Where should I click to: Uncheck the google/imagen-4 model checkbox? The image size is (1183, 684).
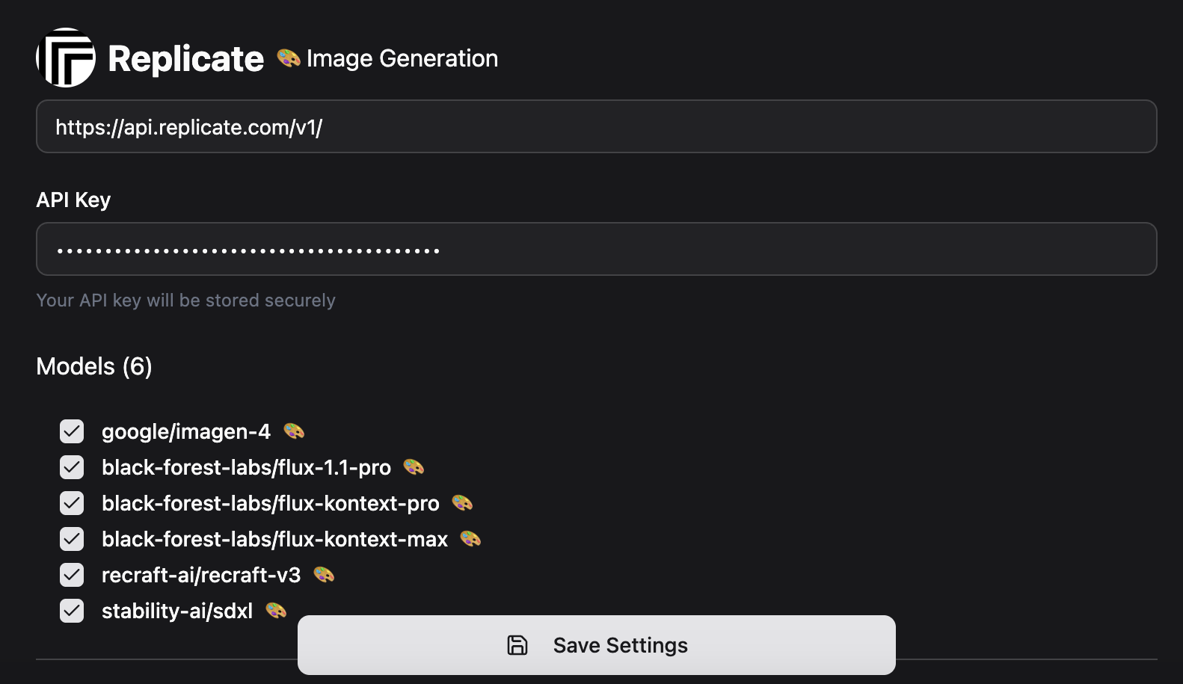[72, 431]
